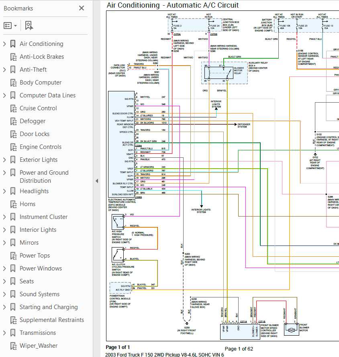Click the Exterior Lights bookmark icon
339x357 pixels.
point(13,160)
